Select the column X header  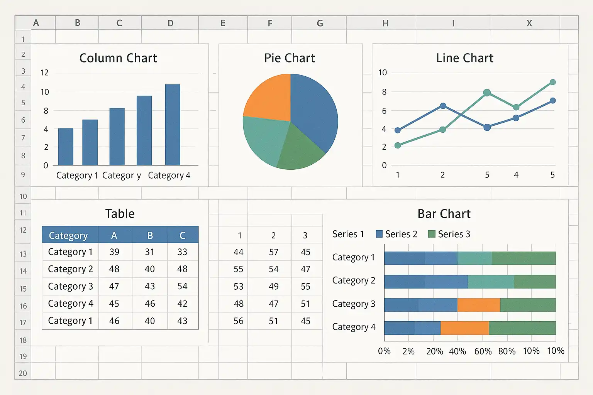pos(529,23)
